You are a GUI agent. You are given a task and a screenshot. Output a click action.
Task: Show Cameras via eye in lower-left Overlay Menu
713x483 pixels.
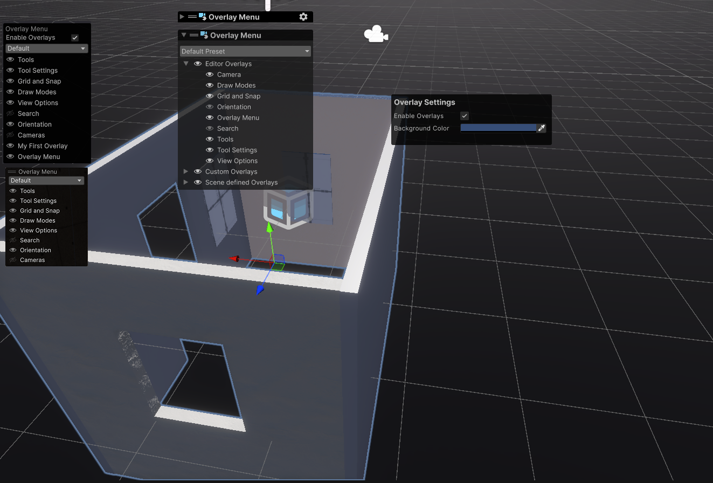pos(13,260)
